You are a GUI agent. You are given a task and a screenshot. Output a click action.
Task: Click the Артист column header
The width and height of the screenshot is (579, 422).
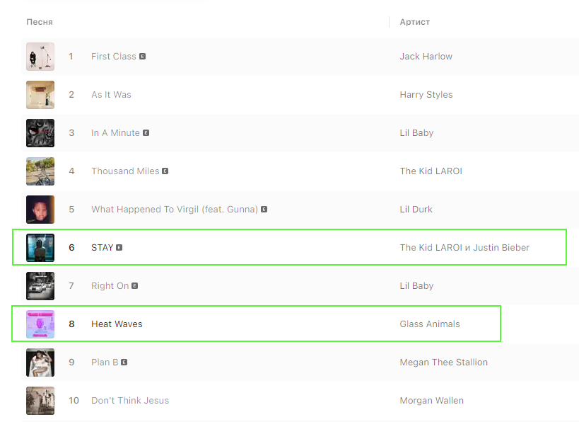click(x=414, y=22)
